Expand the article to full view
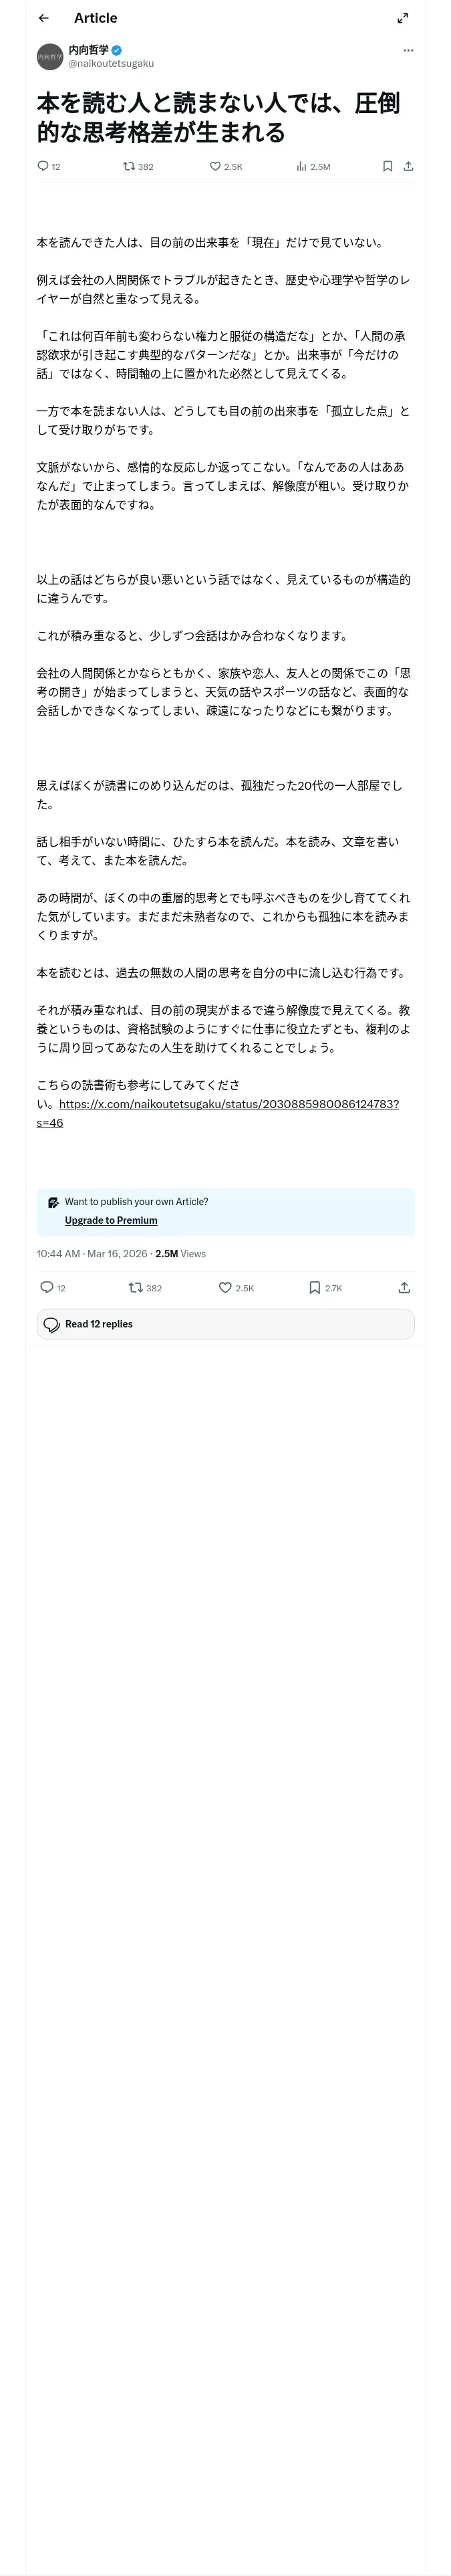The image size is (451, 2576). (x=403, y=18)
